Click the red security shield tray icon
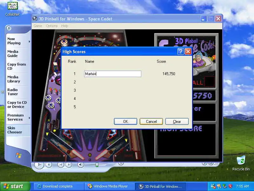Image resolution: width=254 pixels, height=191 pixels. [x=230, y=186]
